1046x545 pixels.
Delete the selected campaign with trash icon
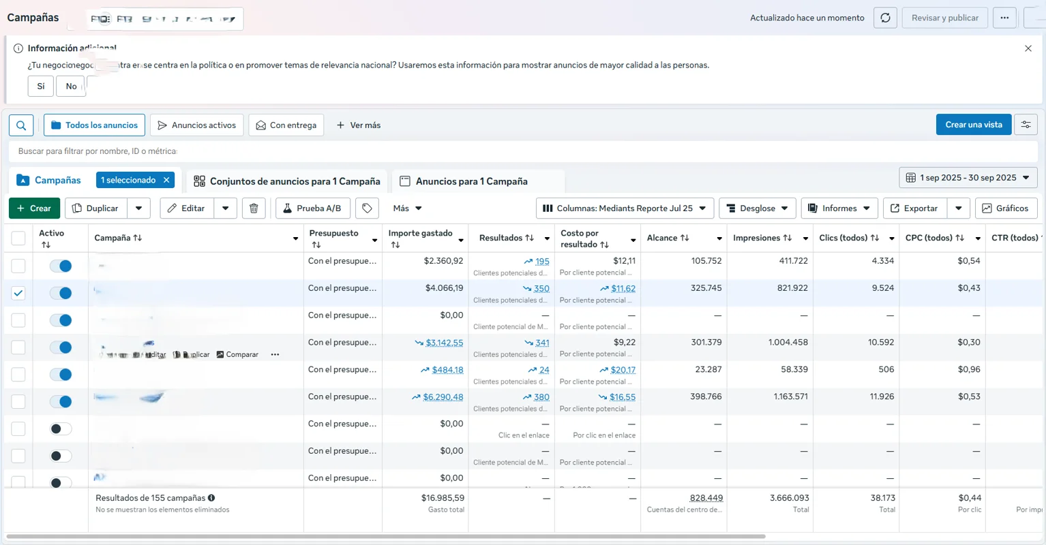click(x=254, y=208)
